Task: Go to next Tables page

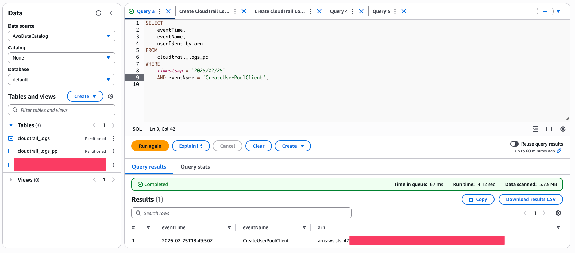Action: 113,125
